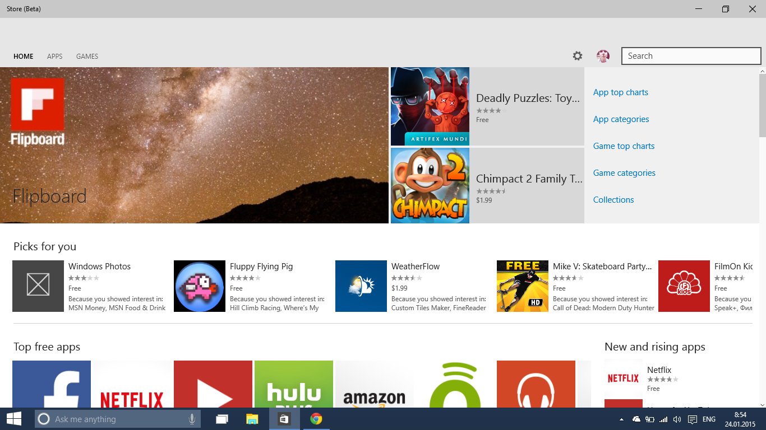Click the Store icon in the taskbar
This screenshot has height=430, width=766.
click(x=284, y=419)
